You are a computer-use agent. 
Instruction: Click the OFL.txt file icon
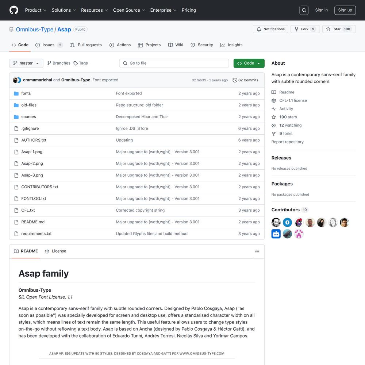[x=16, y=210]
